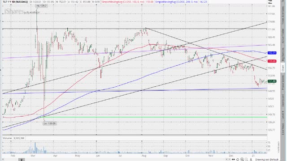
Task: Open the Dashboard side tab
Action: (283, 100)
